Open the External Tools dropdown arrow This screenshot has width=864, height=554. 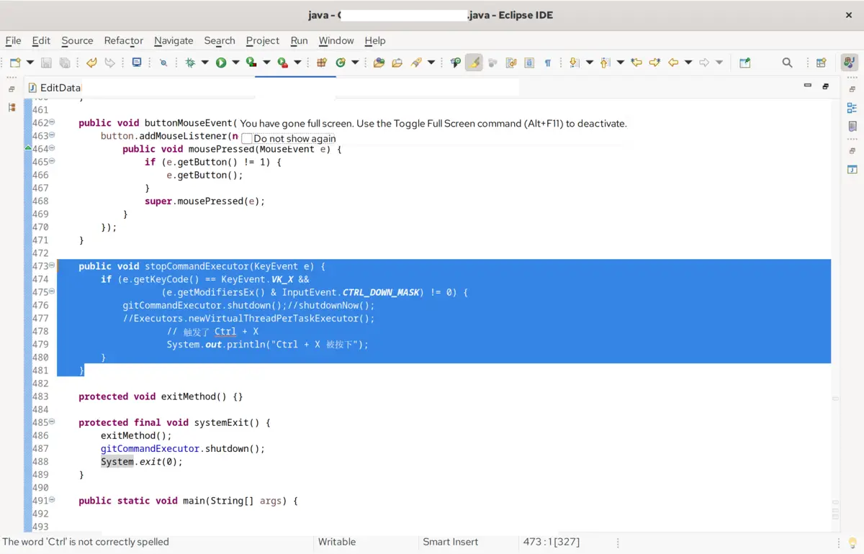(297, 63)
